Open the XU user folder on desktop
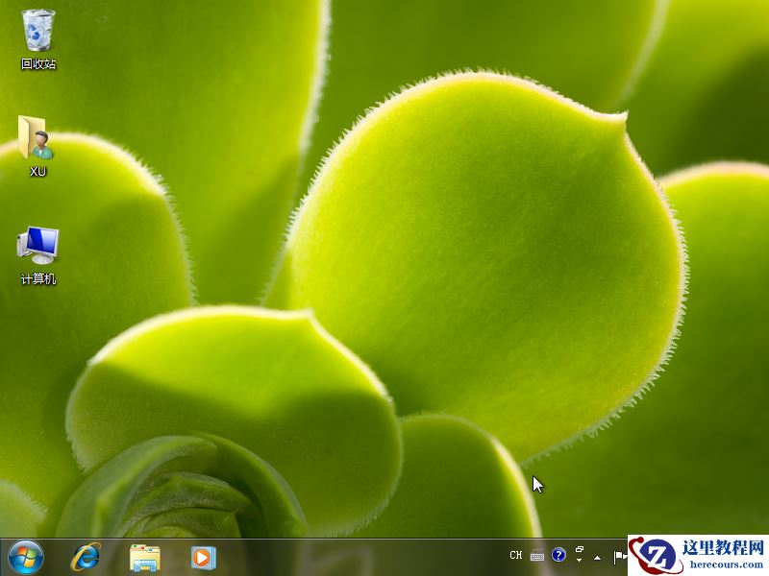 tap(37, 139)
